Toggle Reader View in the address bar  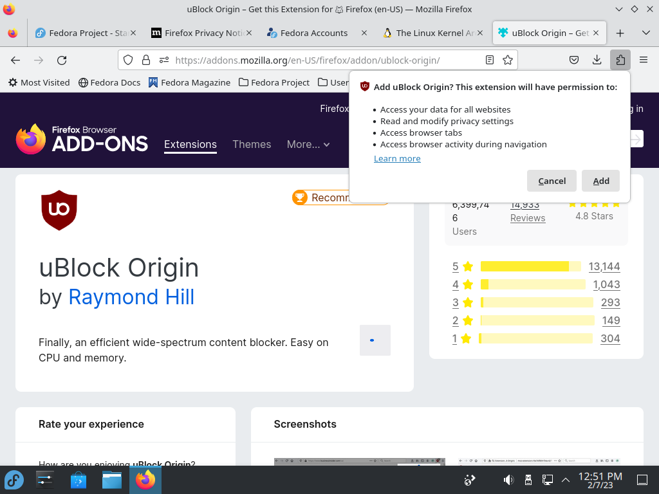490,60
